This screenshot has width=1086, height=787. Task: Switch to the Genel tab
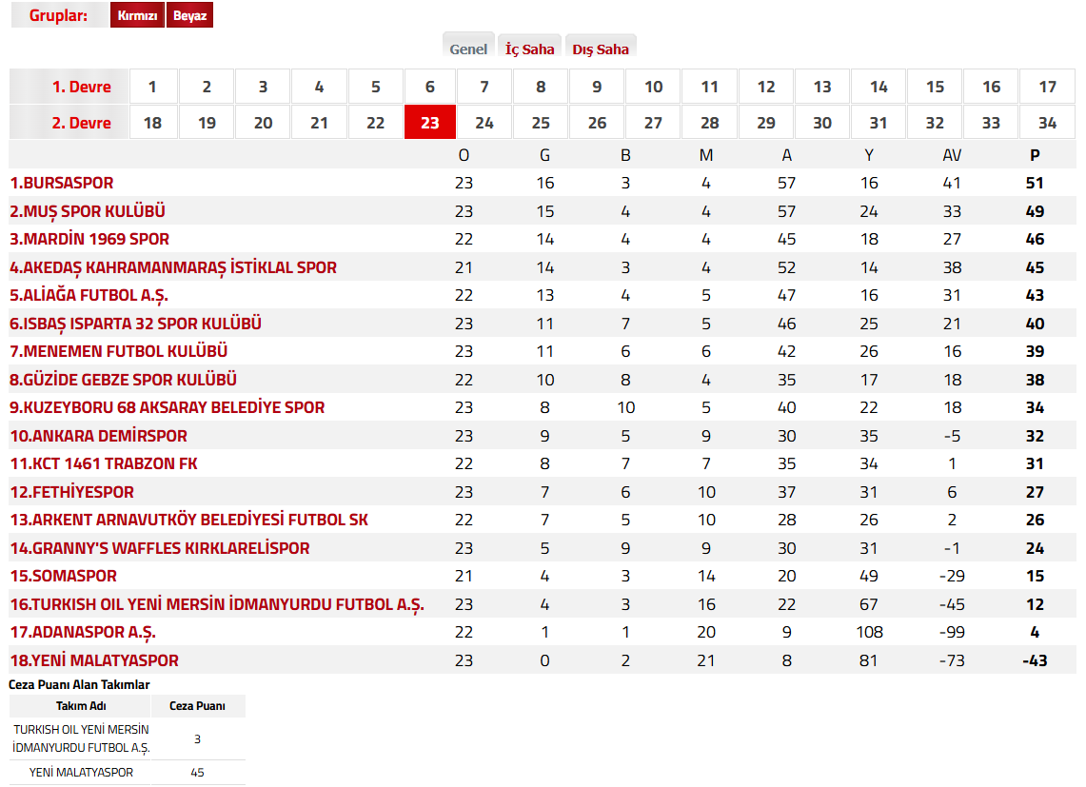468,49
